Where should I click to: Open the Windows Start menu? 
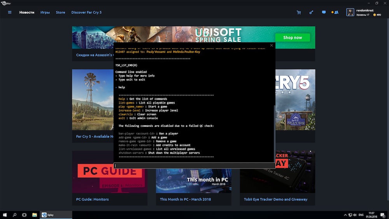[x=5, y=215]
